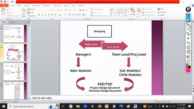This screenshot has height=109, width=194.
Task: Increase font size with the large A icon
Action: pyautogui.click(x=59, y=10)
